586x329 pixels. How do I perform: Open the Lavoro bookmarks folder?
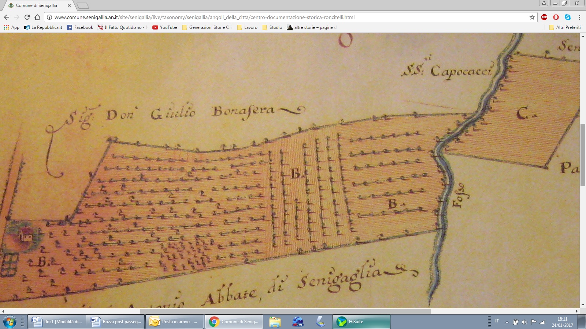click(x=247, y=27)
